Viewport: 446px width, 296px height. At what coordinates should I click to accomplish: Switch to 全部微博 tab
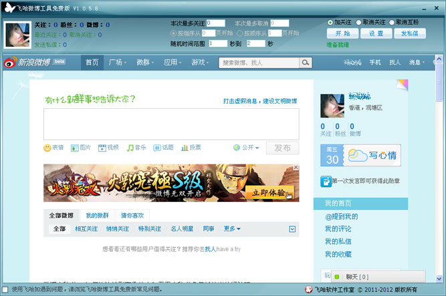pos(61,216)
